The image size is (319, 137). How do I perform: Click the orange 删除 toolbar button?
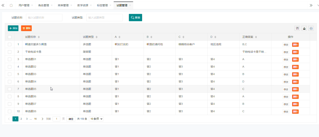tap(27, 28)
